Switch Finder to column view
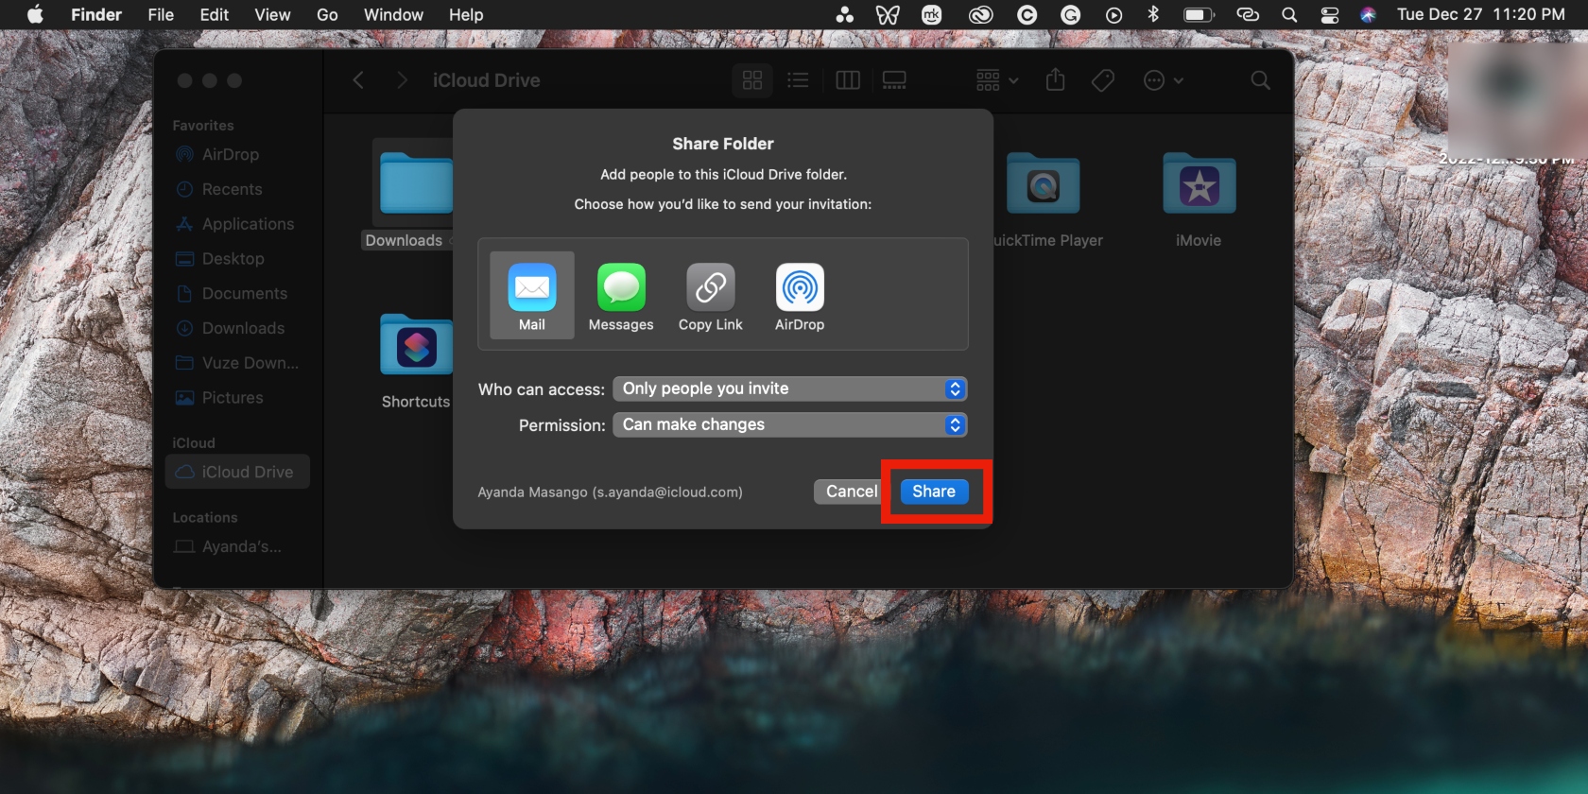The width and height of the screenshot is (1588, 794). coord(848,80)
